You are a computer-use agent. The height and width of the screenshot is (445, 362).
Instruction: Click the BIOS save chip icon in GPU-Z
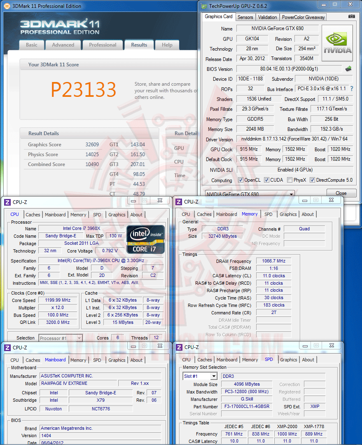348,69
